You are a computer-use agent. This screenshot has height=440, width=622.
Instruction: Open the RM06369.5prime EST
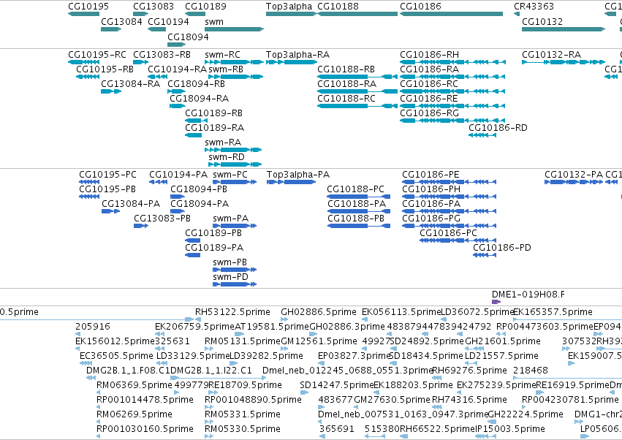click(x=99, y=392)
